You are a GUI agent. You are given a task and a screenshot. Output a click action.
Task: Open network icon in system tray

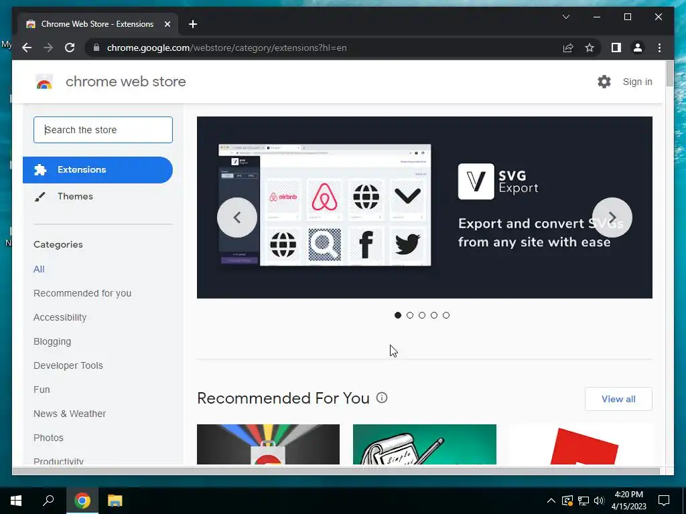tap(584, 501)
